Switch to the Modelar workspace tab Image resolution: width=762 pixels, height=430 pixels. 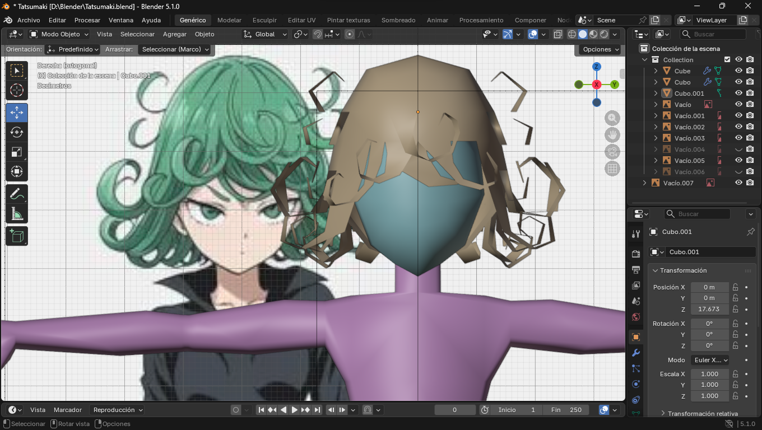229,20
